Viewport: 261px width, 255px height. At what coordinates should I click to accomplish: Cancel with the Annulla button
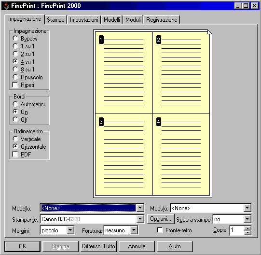[137, 246]
